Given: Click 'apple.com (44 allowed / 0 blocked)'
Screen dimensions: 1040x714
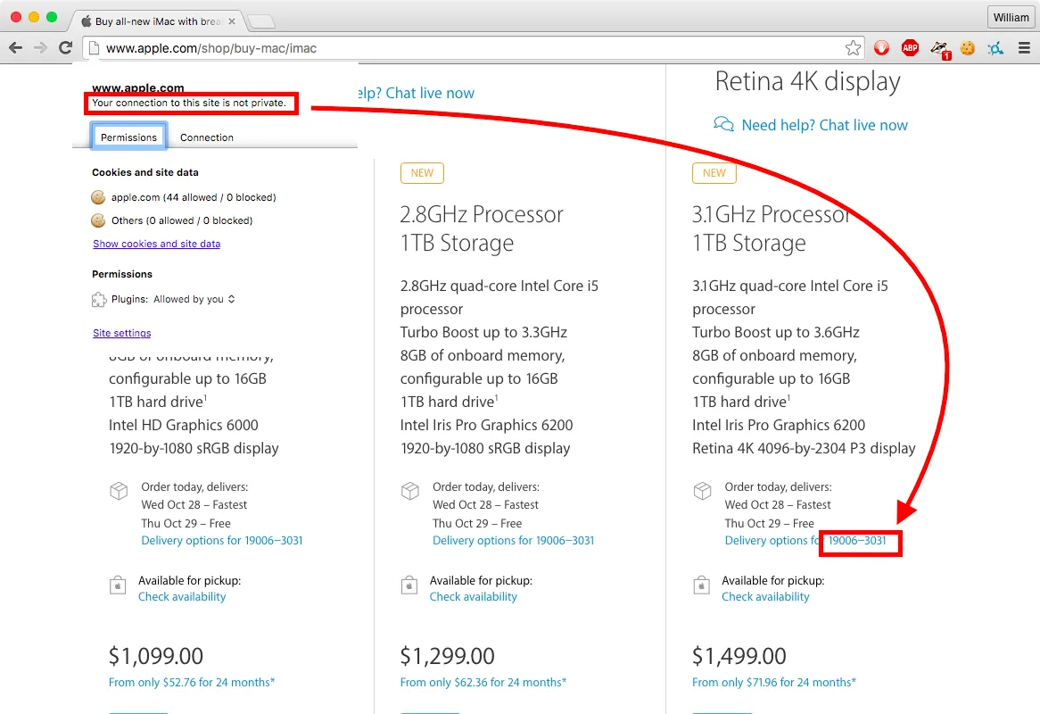Looking at the screenshot, I should pos(194,197).
